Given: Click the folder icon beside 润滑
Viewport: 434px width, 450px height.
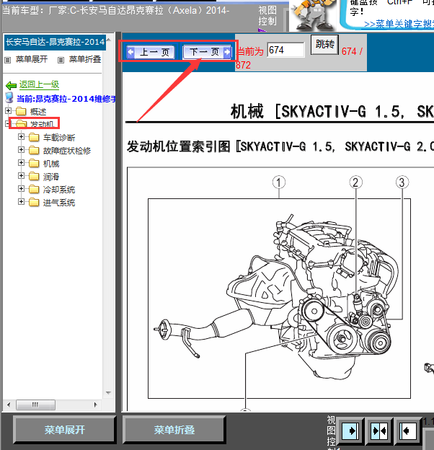Looking at the screenshot, I should pyautogui.click(x=34, y=176).
